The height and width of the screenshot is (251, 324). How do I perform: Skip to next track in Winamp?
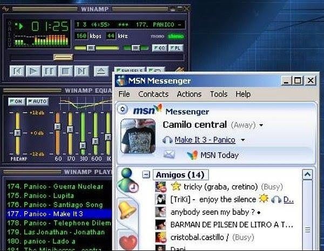click(x=82, y=71)
